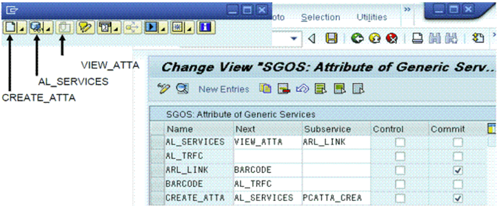
Task: Click the AL_TRFC value in BARCODE row
Action: tap(267, 184)
